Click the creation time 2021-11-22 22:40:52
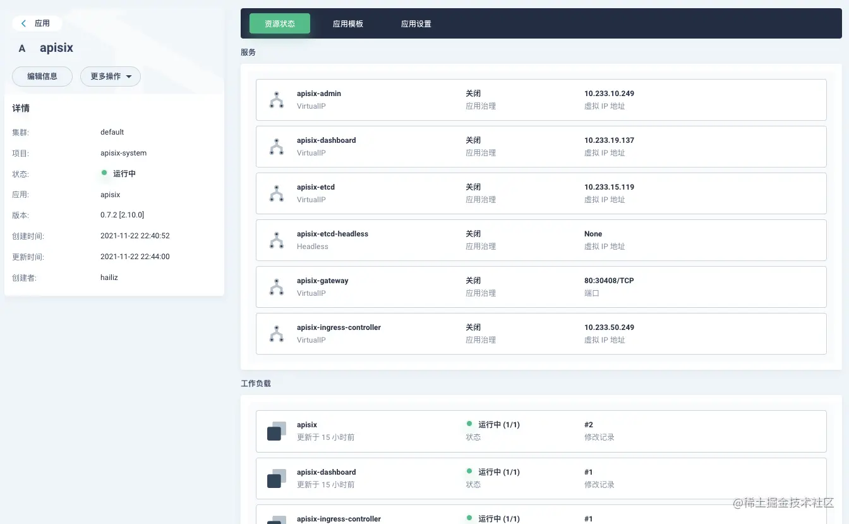The image size is (849, 524). click(x=135, y=236)
